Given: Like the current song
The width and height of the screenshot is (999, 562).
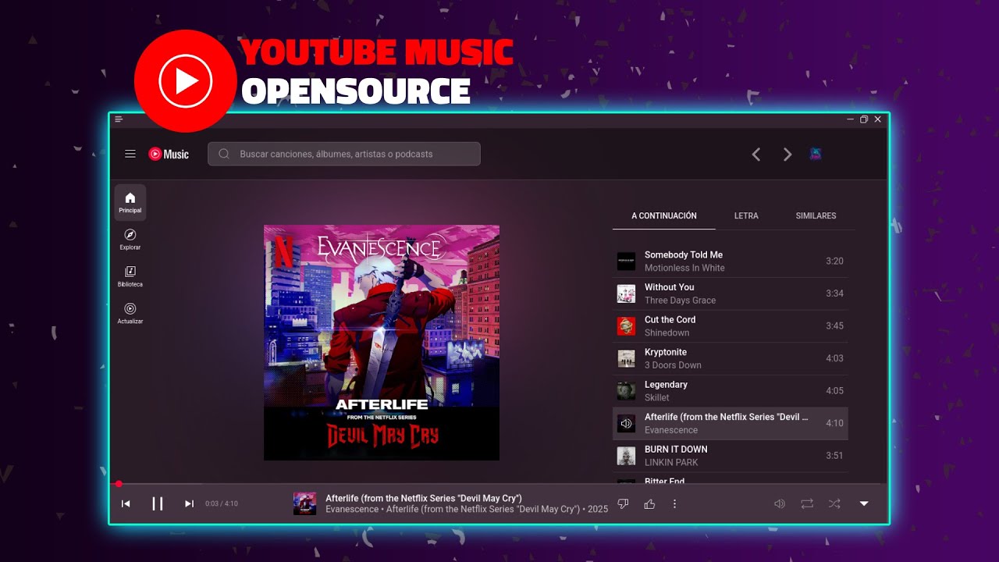Looking at the screenshot, I should [649, 503].
